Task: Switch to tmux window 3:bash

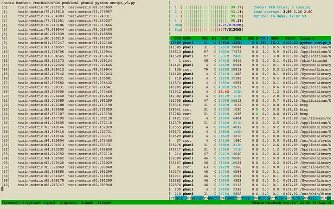Action: tap(88, 202)
